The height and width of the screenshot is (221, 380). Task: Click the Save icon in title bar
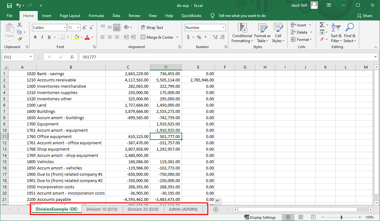(9, 5)
